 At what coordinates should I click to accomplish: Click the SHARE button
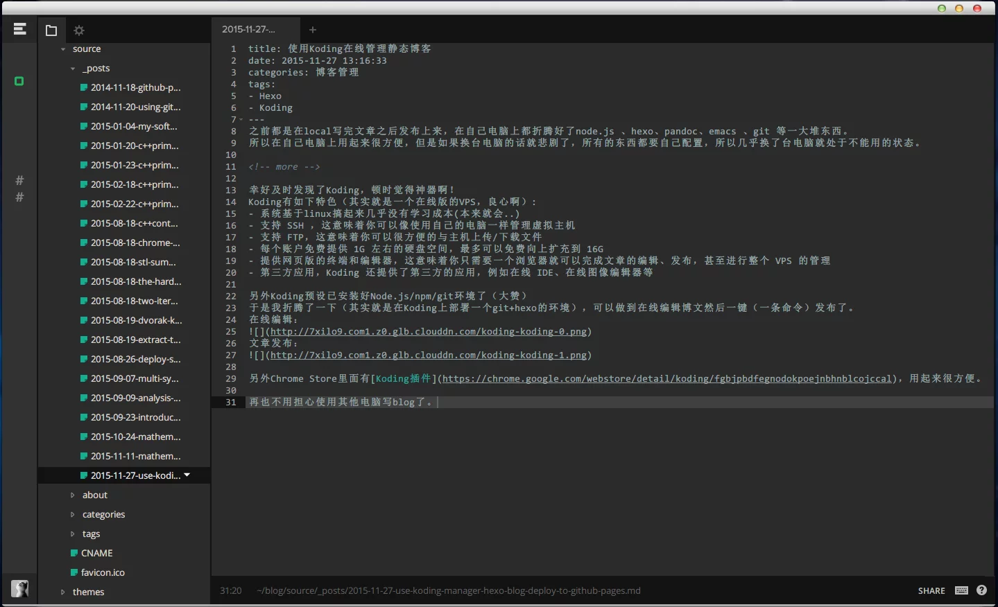(x=931, y=591)
